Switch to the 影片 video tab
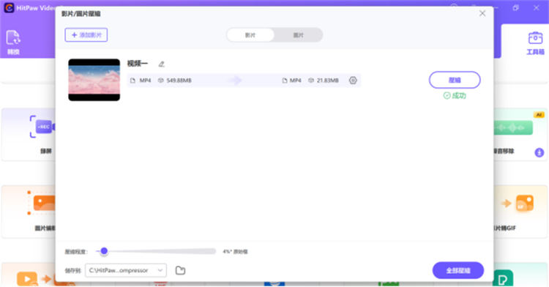This screenshot has height=287, width=549. 250,35
